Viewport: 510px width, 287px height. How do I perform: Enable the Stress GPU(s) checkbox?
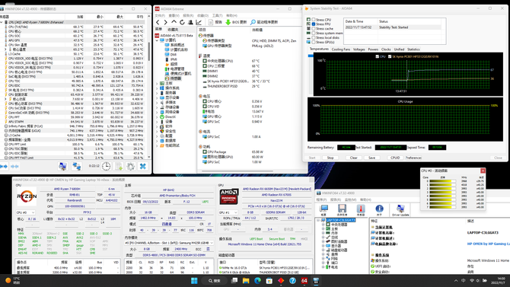pyautogui.click(x=314, y=42)
